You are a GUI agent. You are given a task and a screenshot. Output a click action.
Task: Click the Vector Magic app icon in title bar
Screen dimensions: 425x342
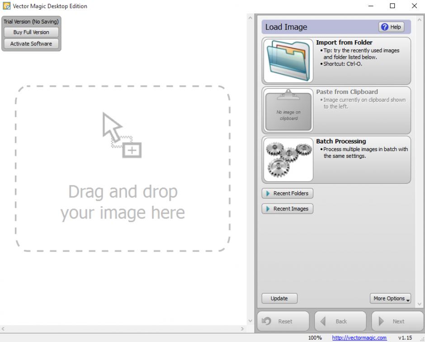pos(6,6)
